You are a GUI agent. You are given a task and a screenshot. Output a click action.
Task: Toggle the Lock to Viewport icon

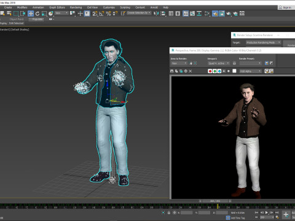click(x=234, y=63)
